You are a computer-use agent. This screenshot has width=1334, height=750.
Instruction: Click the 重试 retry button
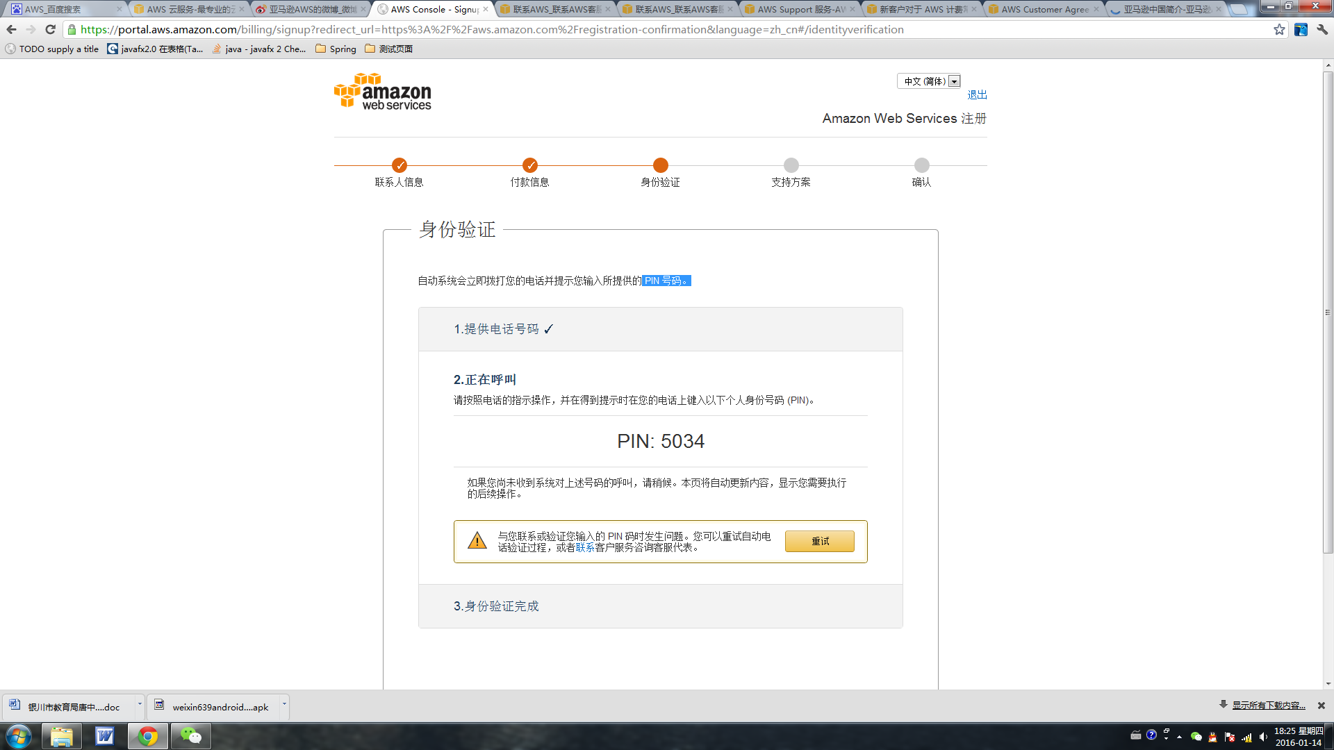click(820, 541)
